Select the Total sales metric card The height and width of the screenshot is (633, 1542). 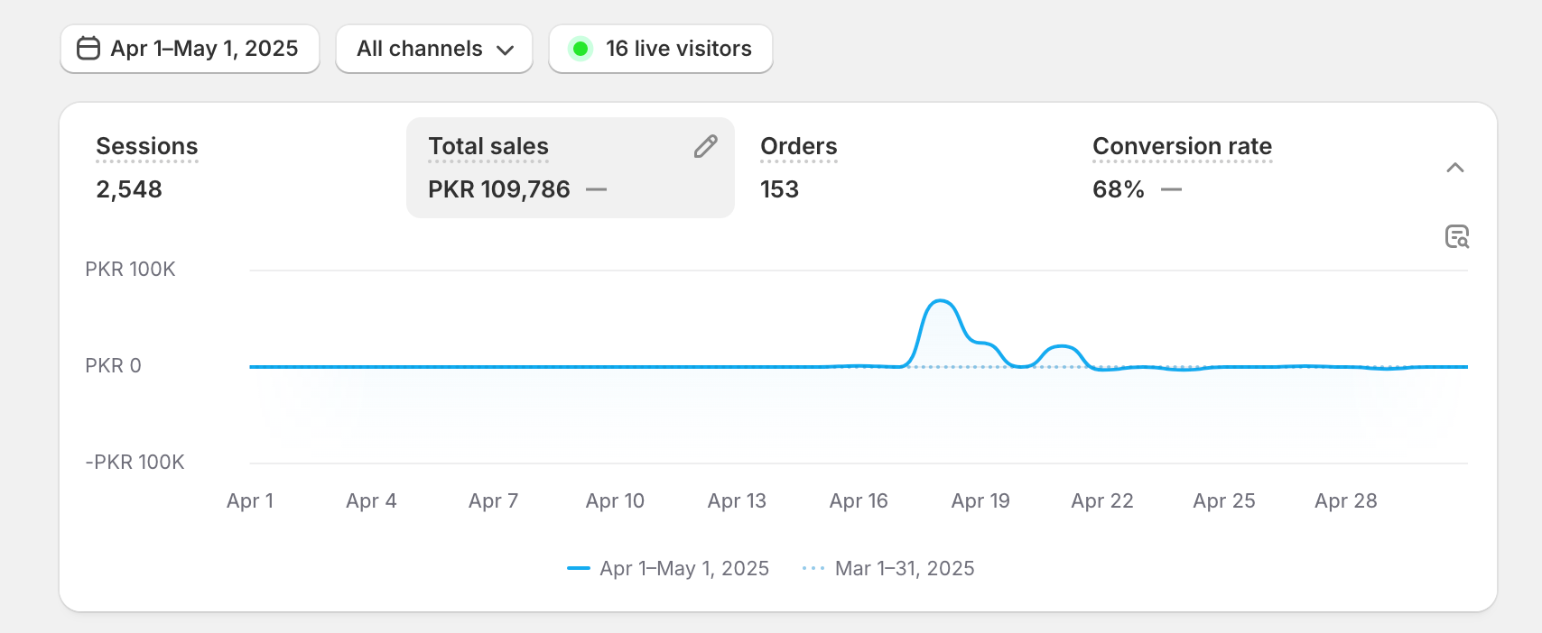pos(570,168)
